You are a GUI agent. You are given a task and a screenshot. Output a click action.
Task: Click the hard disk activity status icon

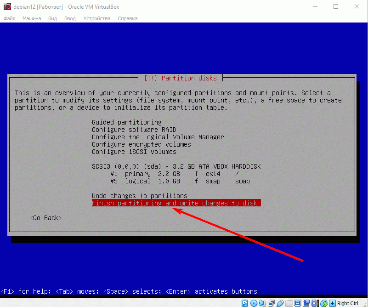[244, 303]
